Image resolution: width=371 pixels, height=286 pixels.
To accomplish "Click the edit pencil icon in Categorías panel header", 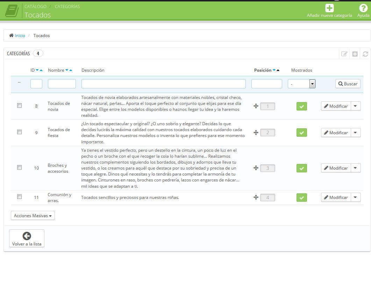I will 344,54.
